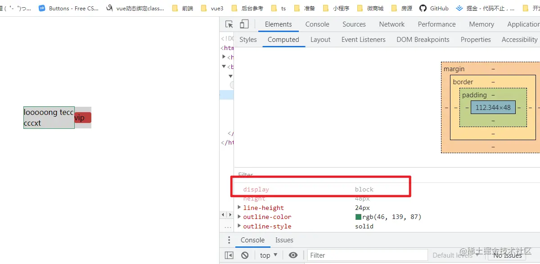Focus the computed styles Filter field
540x264 pixels.
387,175
